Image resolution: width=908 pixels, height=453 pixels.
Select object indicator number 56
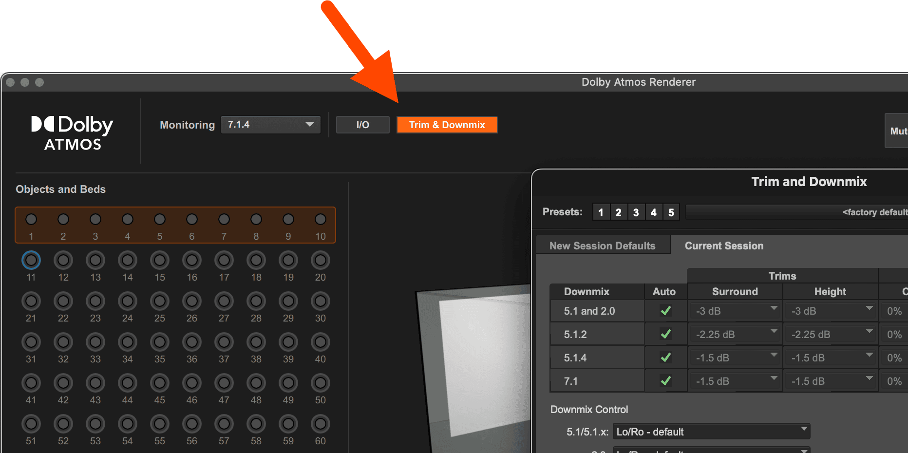pos(192,424)
